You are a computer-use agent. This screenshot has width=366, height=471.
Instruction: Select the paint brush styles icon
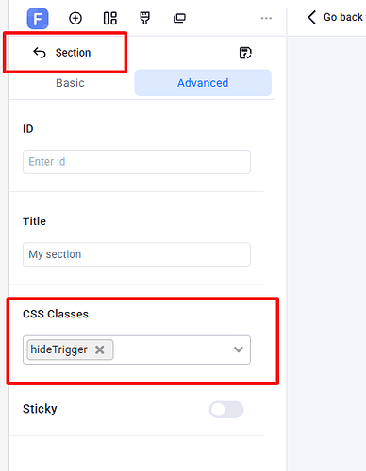point(144,18)
